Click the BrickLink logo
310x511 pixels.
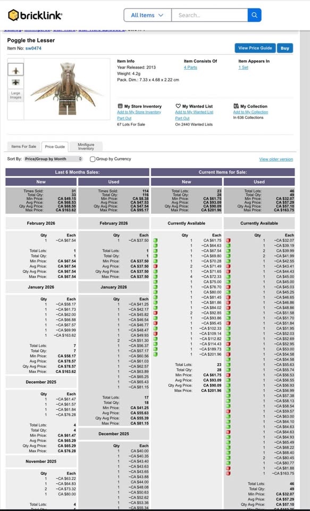tap(35, 15)
